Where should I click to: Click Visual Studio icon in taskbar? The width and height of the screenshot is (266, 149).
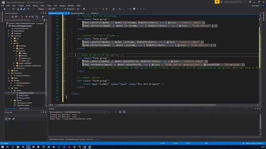click(x=28, y=147)
